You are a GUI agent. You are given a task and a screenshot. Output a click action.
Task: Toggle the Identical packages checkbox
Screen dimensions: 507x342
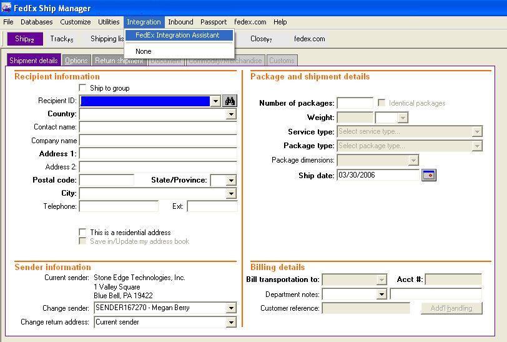point(381,103)
